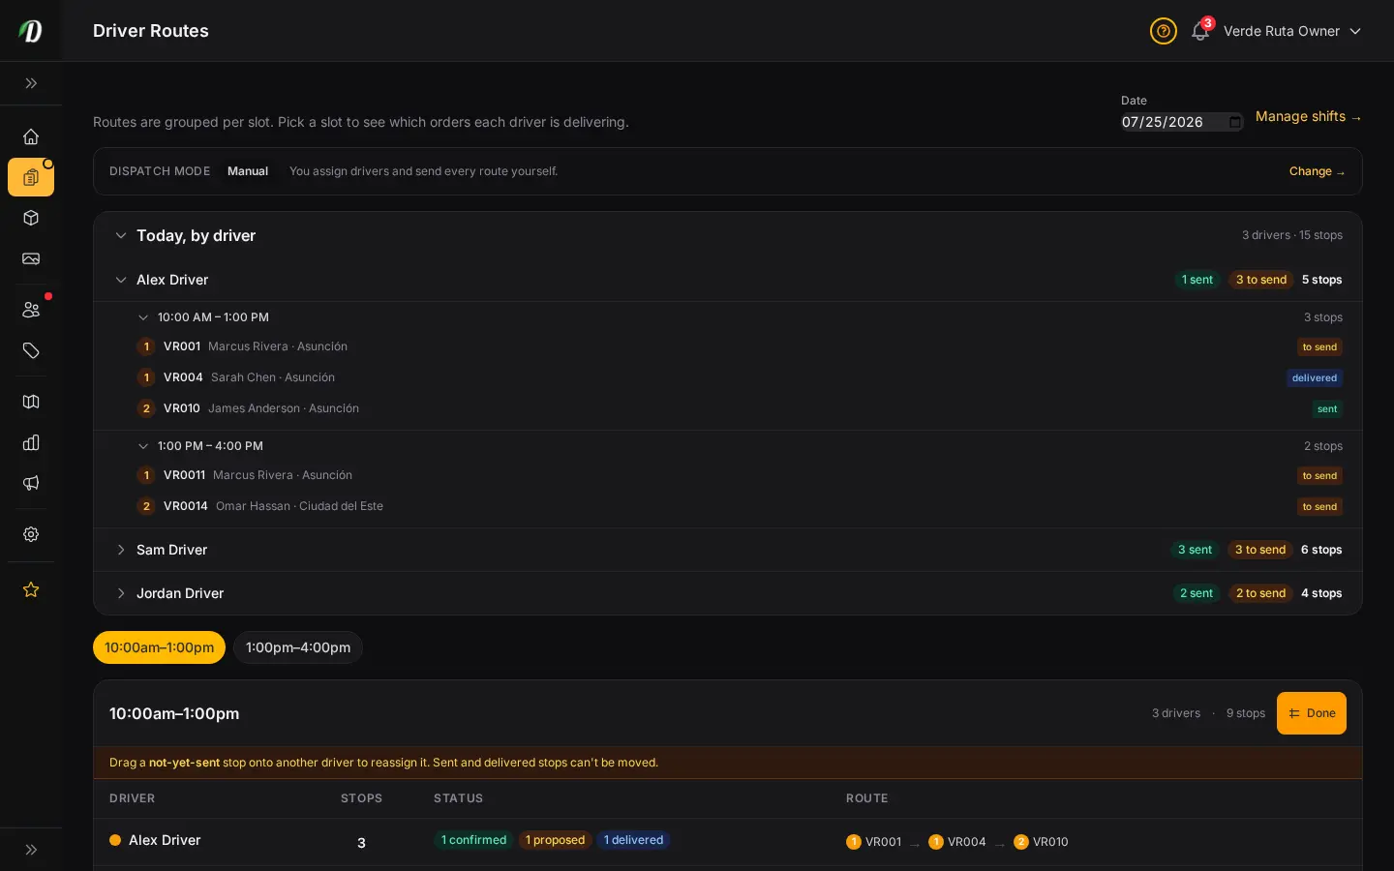Click Sam Driver's '3 to send' badge
1394x871 pixels.
[1260, 550]
